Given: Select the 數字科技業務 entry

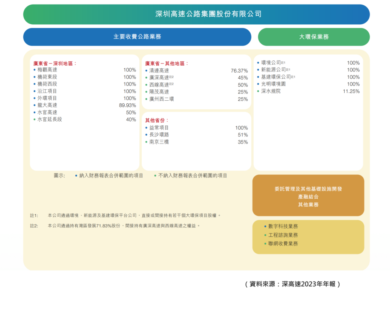Looking at the screenshot, I should 283,226.
